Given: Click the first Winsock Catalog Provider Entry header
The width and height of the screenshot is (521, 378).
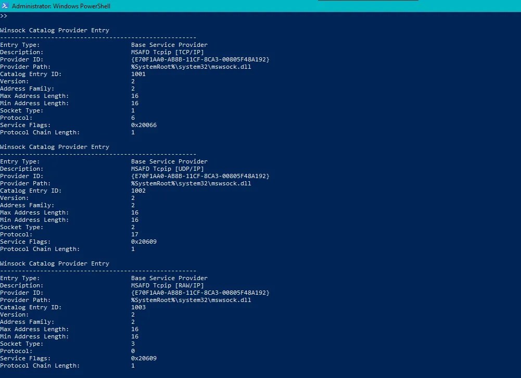Looking at the screenshot, I should 55,30.
